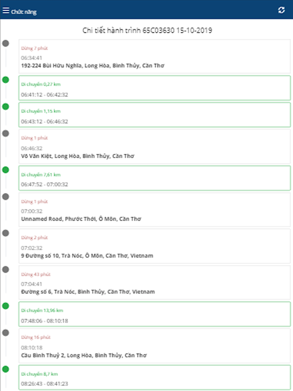Open the hamburger Chức năng menu
293x391 pixels.
tap(20, 11)
